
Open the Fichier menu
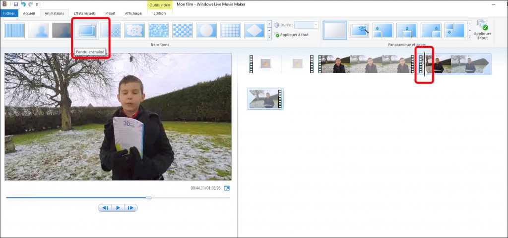pyautogui.click(x=9, y=13)
